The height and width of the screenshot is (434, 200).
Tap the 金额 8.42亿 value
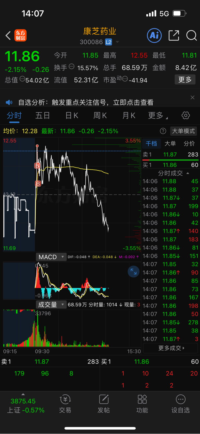186,68
